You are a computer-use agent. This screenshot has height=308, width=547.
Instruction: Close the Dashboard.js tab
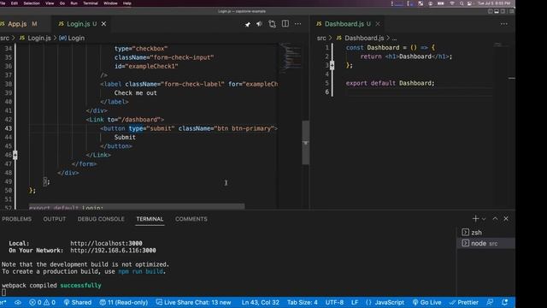(378, 24)
